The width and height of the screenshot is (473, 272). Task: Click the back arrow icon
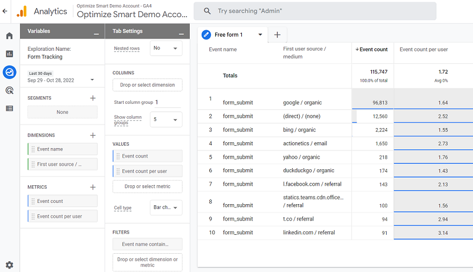click(x=5, y=11)
